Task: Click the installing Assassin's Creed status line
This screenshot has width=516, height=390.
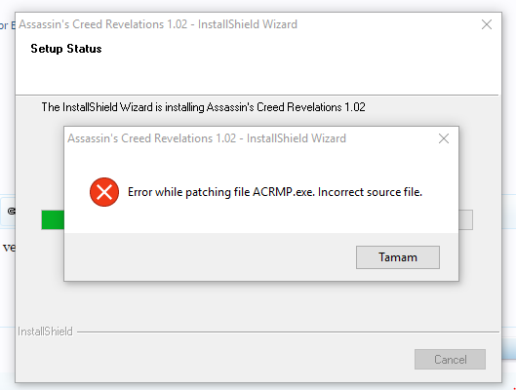Action: tap(203, 107)
